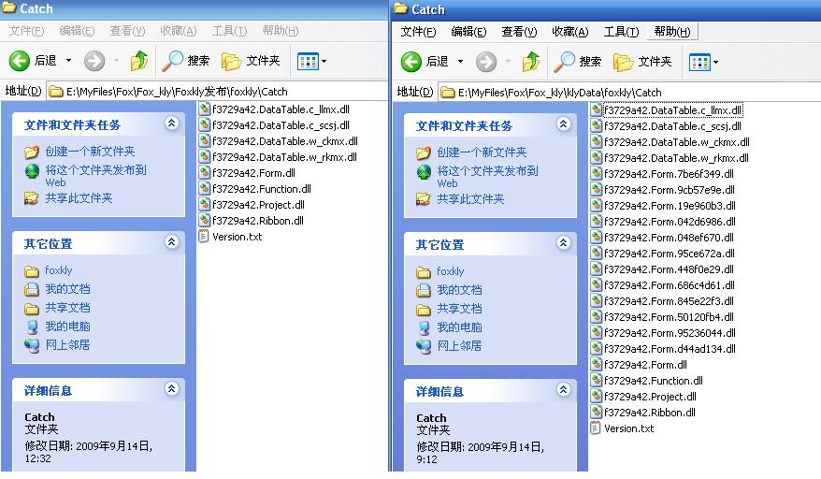Click the Back arrow in the left Catch window

click(20, 61)
